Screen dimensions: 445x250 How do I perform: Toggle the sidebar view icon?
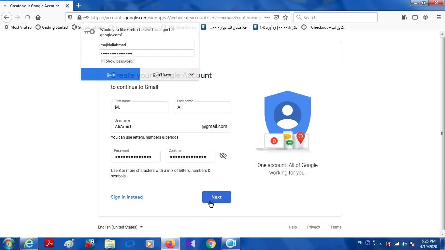tap(415, 18)
